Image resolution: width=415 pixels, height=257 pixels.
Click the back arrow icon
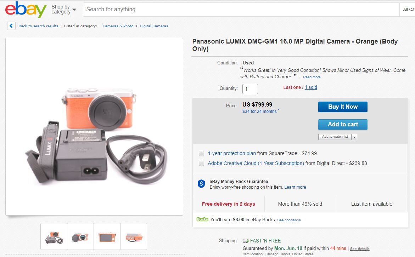(11, 26)
